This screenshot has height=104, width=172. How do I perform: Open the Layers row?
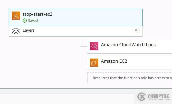(x=76, y=31)
